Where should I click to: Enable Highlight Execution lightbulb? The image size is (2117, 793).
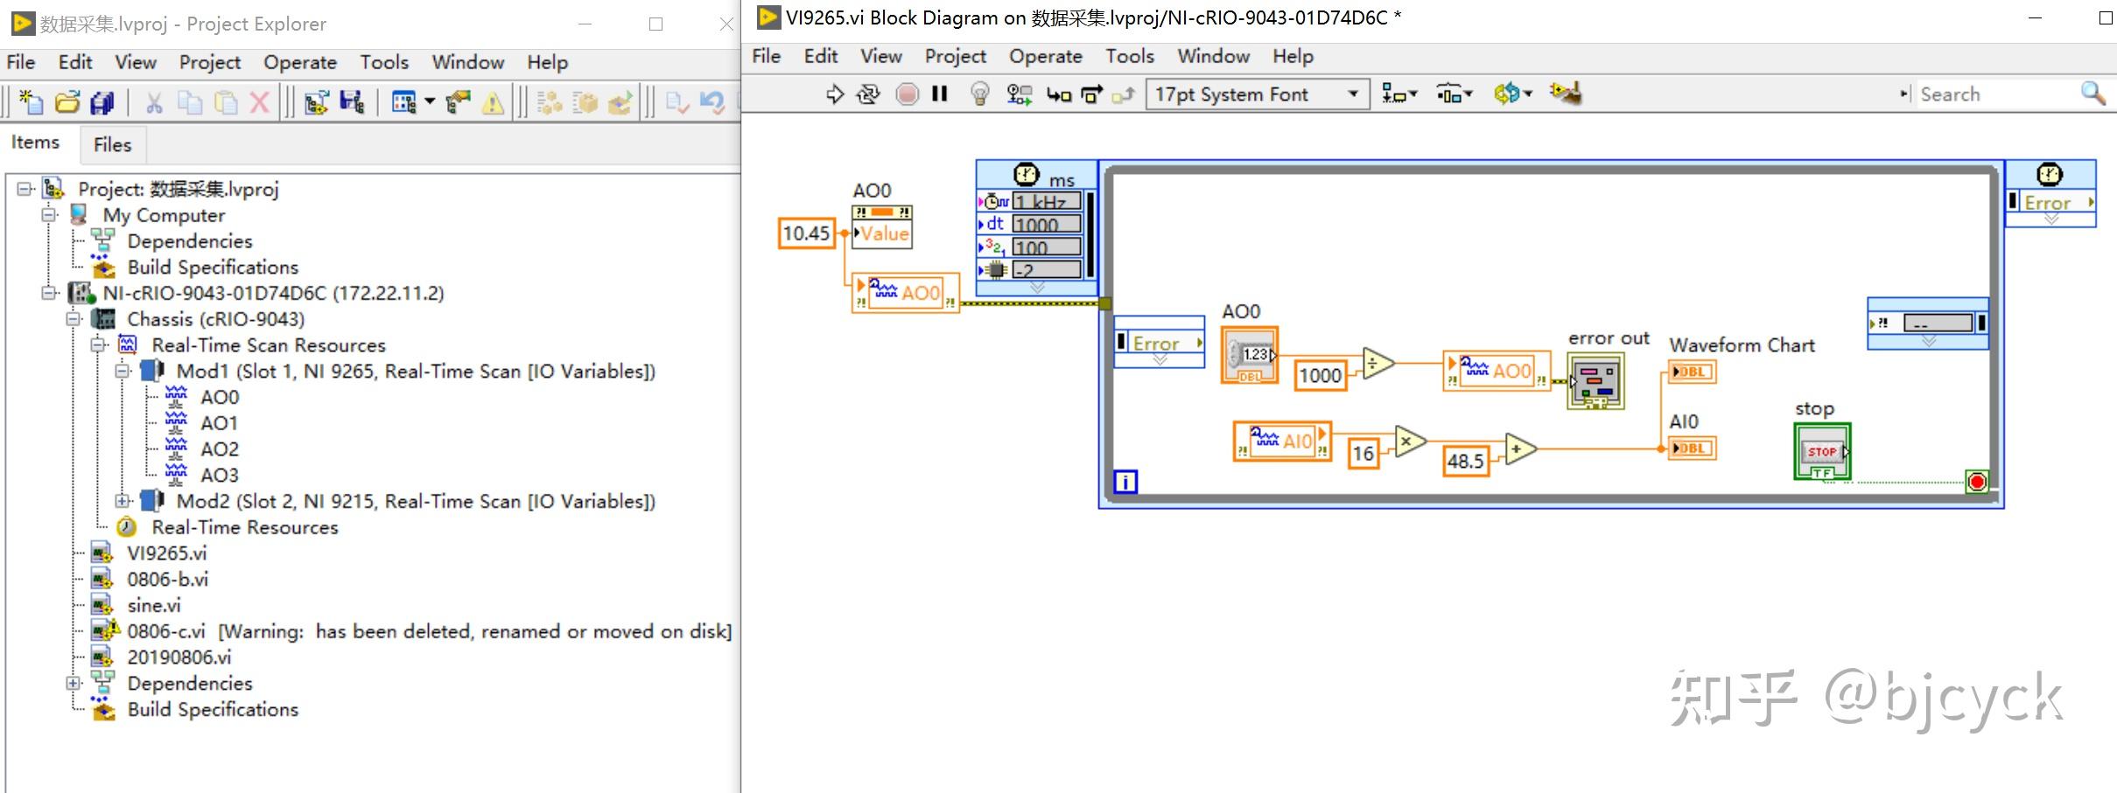(978, 94)
